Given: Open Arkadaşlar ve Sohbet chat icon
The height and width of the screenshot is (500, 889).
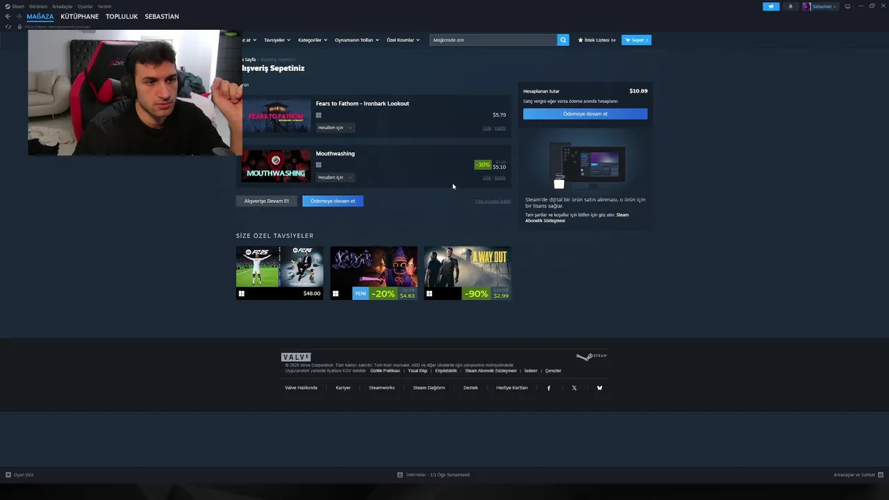Looking at the screenshot, I should pyautogui.click(x=880, y=475).
